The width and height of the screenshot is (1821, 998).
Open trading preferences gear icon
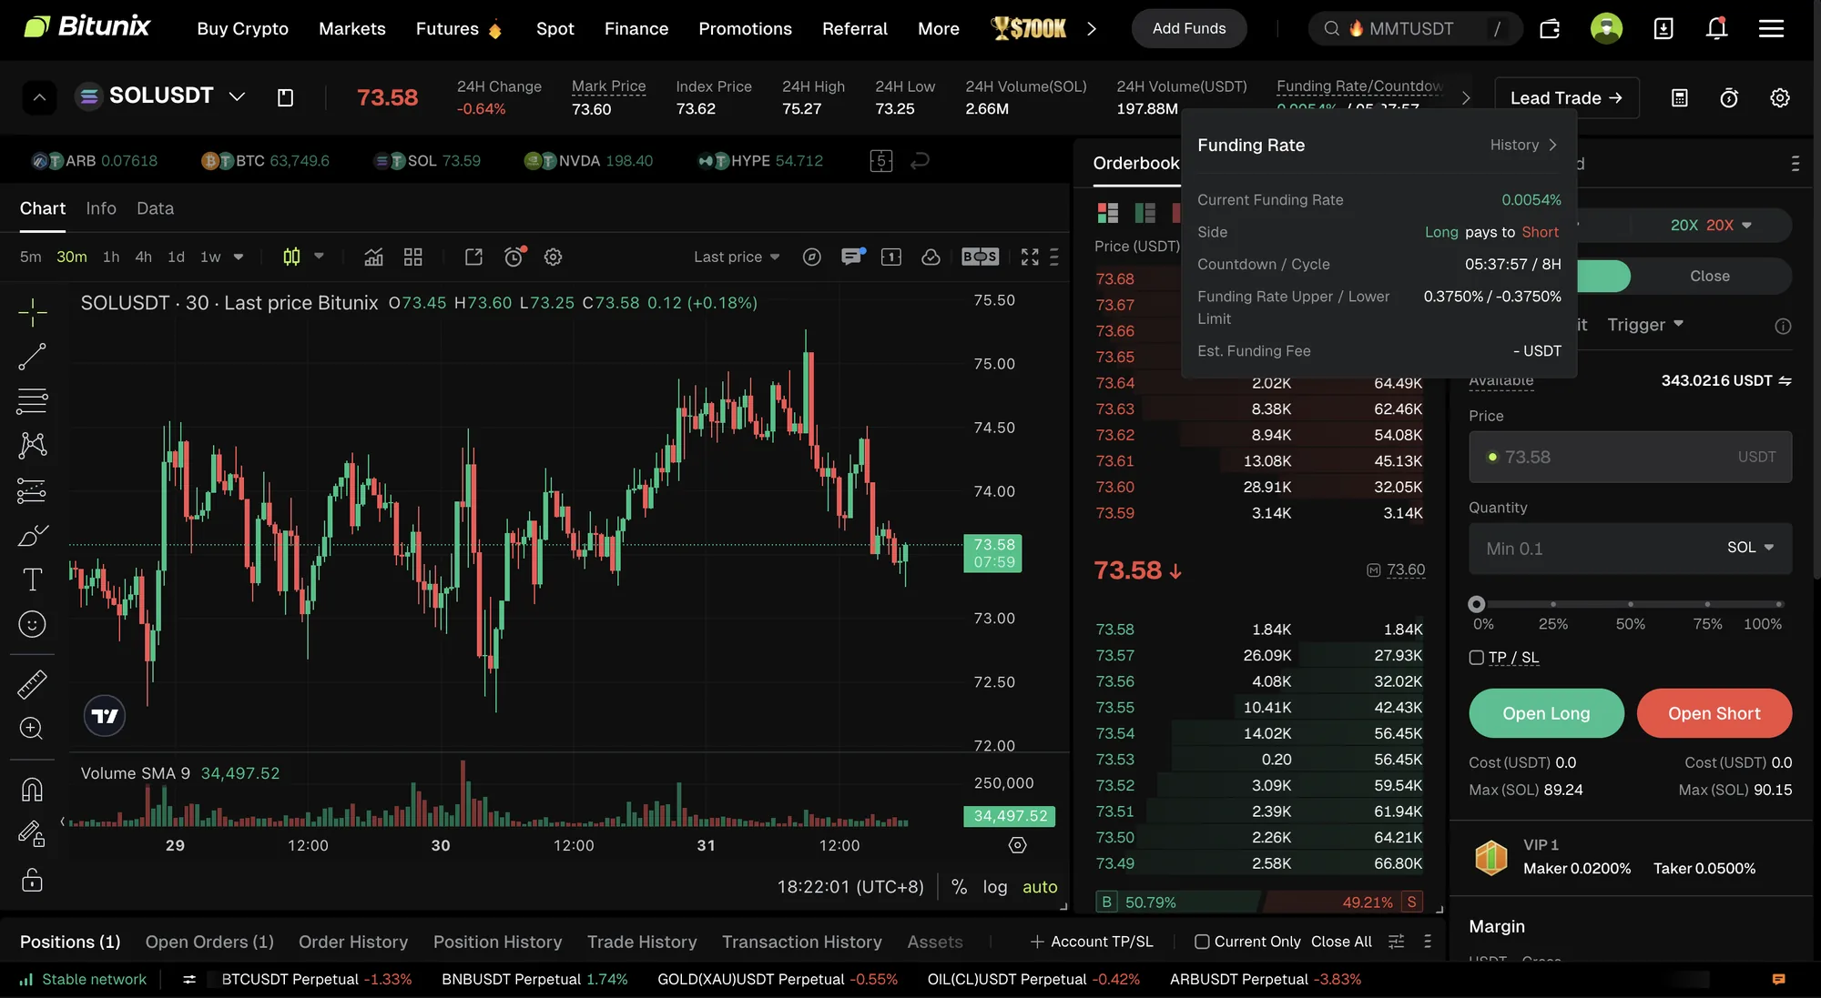[x=1780, y=98]
